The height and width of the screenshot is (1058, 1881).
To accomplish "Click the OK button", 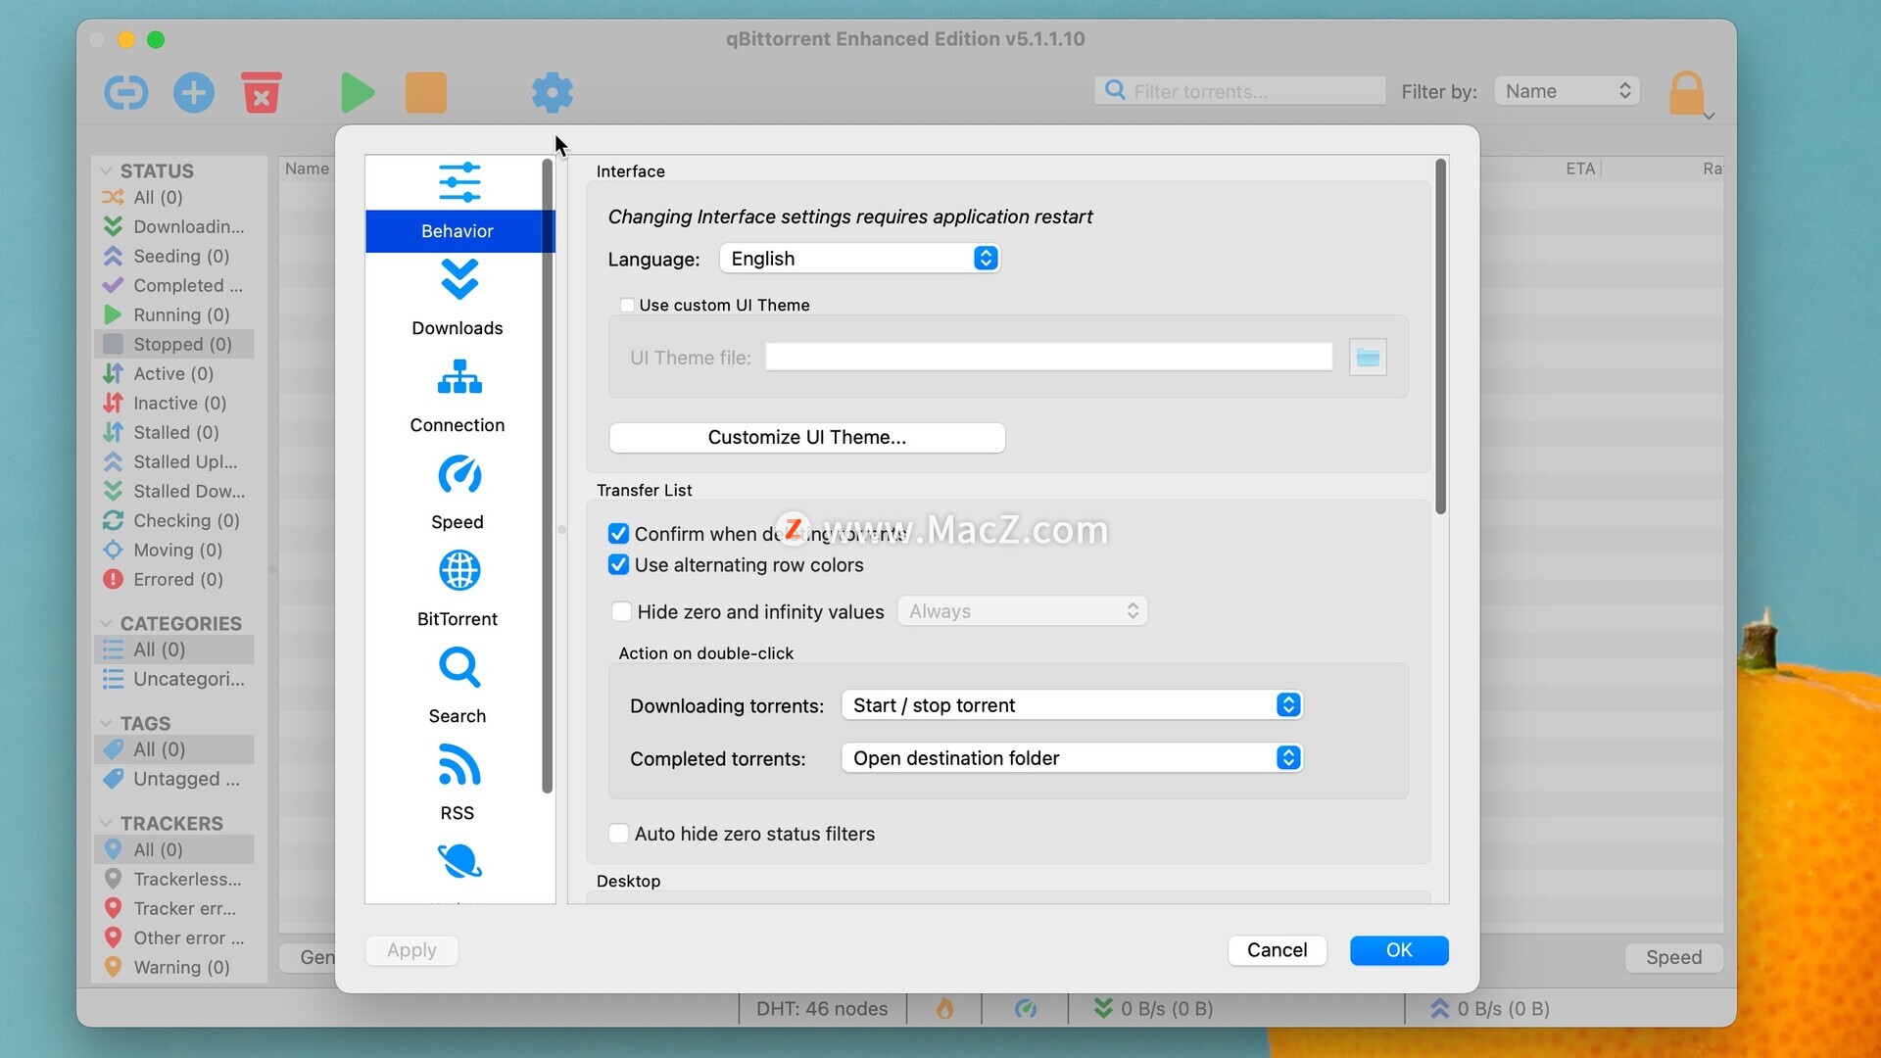I will [1399, 950].
